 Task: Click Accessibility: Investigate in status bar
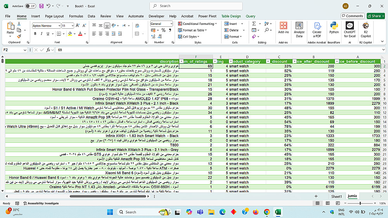41,203
